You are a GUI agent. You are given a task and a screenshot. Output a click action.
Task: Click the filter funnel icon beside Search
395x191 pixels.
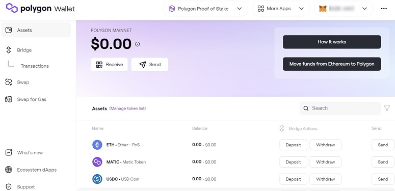[x=387, y=108]
